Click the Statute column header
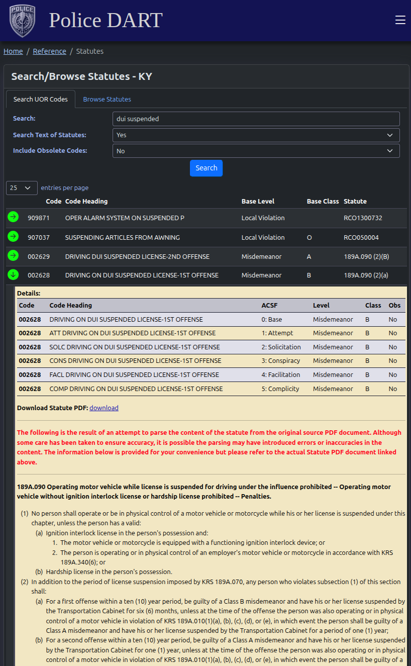The height and width of the screenshot is (666, 411). (355, 202)
